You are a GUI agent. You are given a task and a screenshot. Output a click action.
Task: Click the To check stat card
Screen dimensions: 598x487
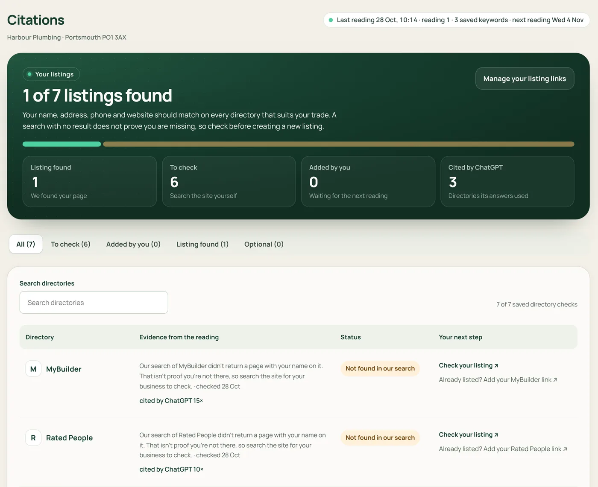pyautogui.click(x=229, y=181)
